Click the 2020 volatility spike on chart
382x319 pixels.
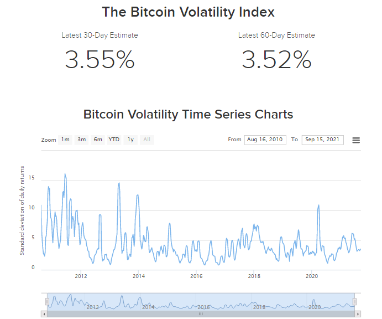[318, 205]
